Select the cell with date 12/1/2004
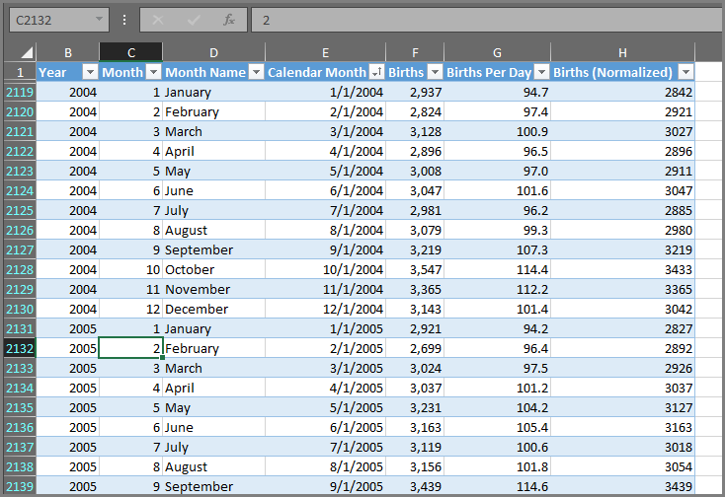This screenshot has height=497, width=725. (325, 309)
